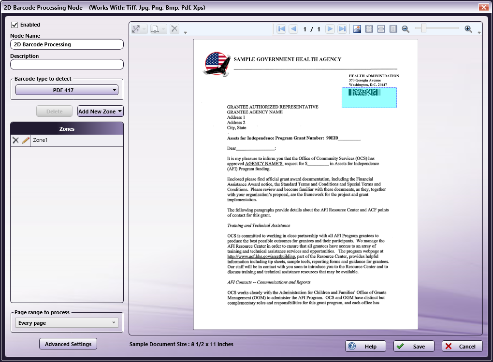Expand the Add New Zone dropdown
The height and width of the screenshot is (362, 493).
click(101, 111)
